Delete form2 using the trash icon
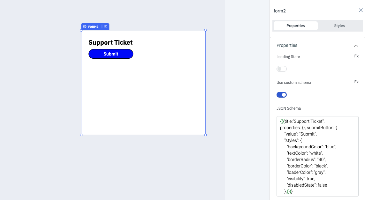The image size is (365, 200). coord(106,27)
